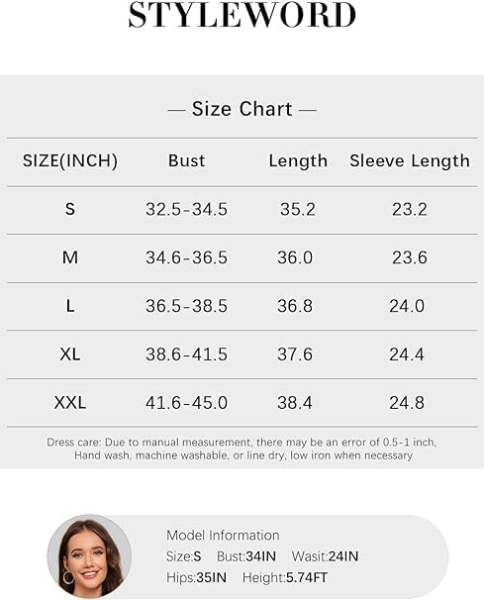Select the Sleeve Length column header

[x=410, y=161]
